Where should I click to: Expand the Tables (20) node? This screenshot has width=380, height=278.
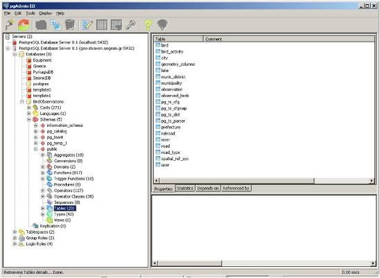coord(43,208)
